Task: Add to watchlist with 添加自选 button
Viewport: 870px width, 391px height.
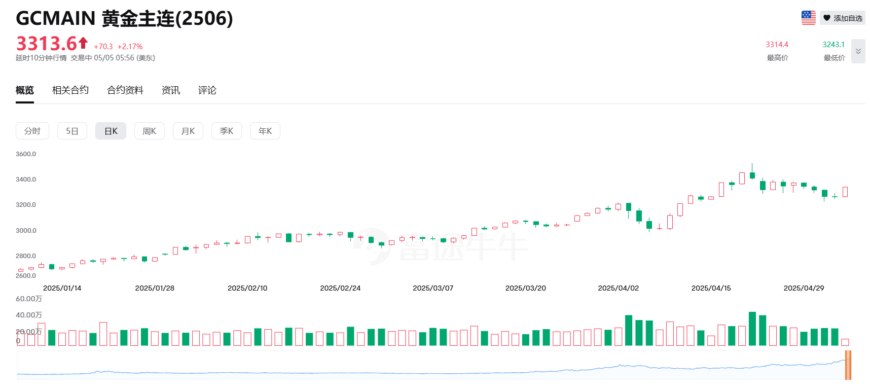Action: pyautogui.click(x=842, y=18)
